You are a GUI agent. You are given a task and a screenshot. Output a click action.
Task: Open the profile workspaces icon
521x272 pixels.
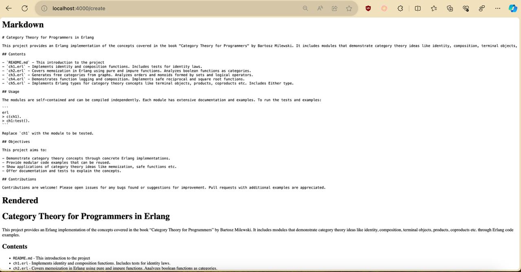click(x=482, y=8)
